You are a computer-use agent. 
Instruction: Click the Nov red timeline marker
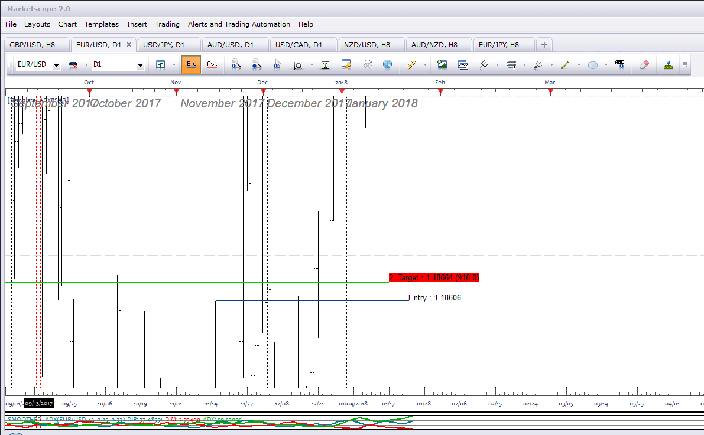pyautogui.click(x=177, y=91)
